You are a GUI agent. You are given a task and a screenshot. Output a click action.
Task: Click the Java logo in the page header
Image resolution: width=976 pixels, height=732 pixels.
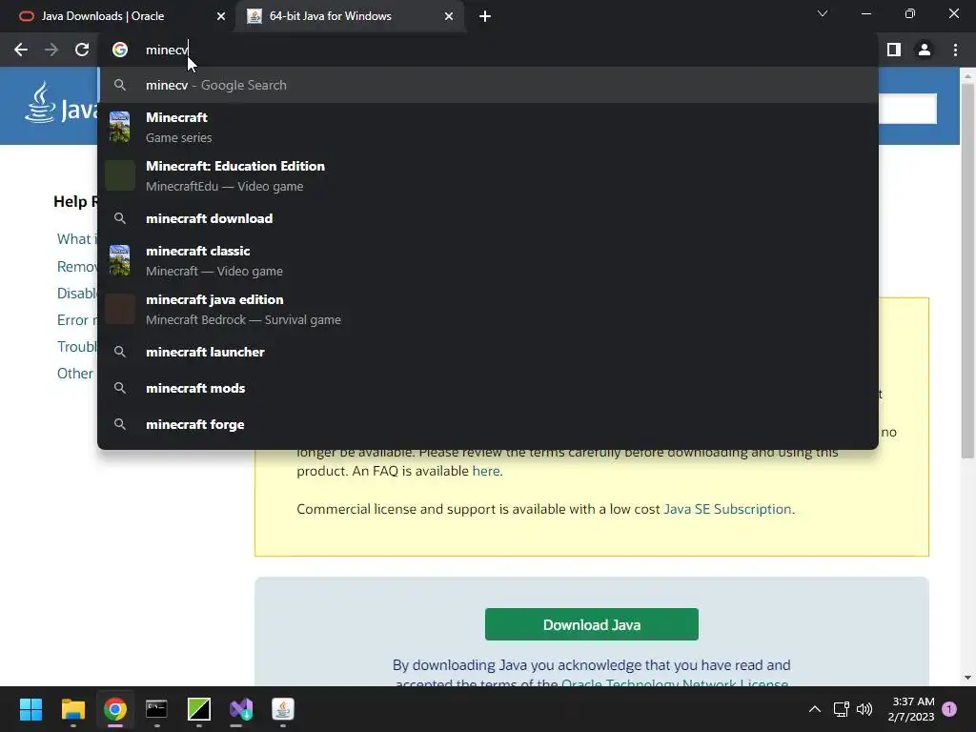[x=61, y=105]
